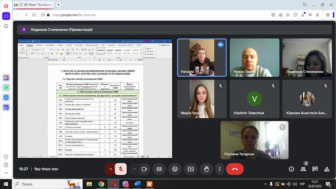This screenshot has height=189, width=336.
Task: Select the Meet browser tab
Action: 34,5
